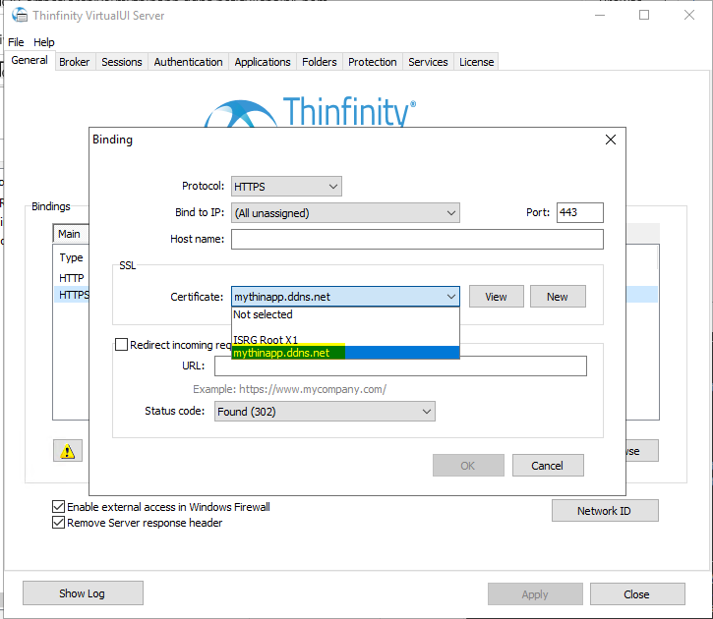Switch to the Services tab
Viewport: 713px width, 619px height.
428,62
